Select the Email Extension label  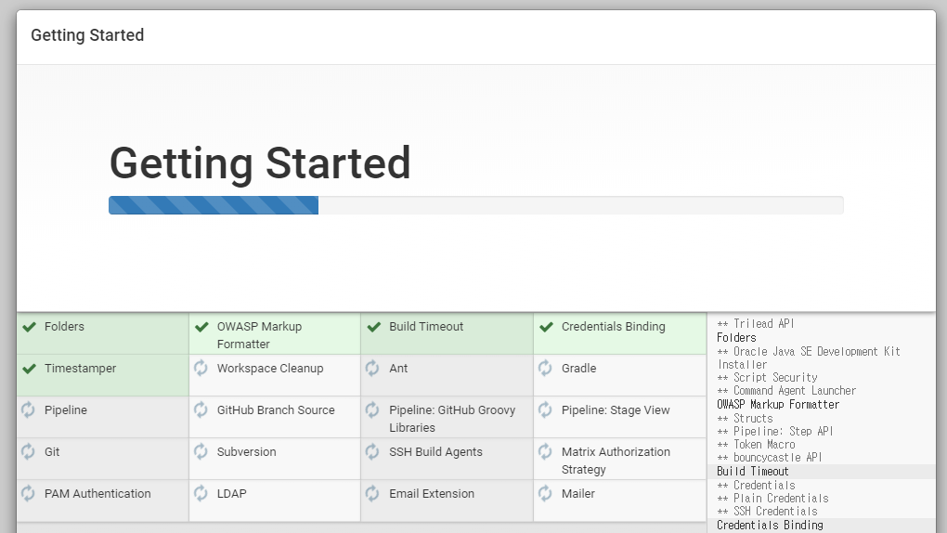(431, 493)
